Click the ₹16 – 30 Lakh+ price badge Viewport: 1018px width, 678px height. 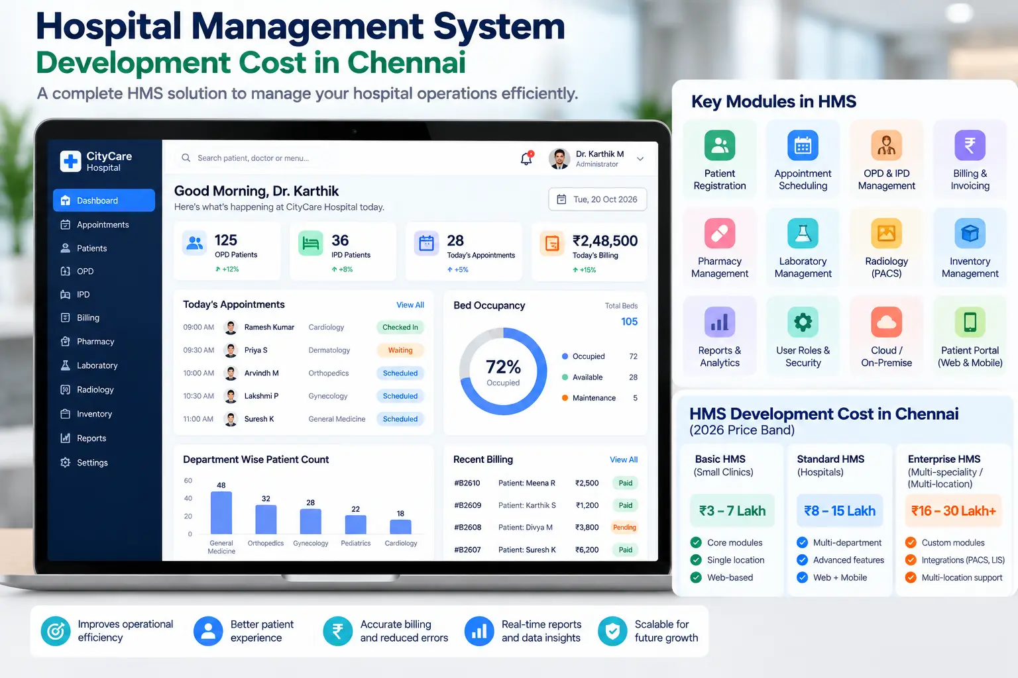[953, 510]
